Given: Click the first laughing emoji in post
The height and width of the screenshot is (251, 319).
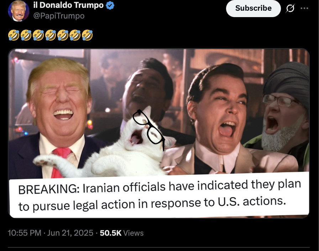Looking at the screenshot, I should point(14,35).
